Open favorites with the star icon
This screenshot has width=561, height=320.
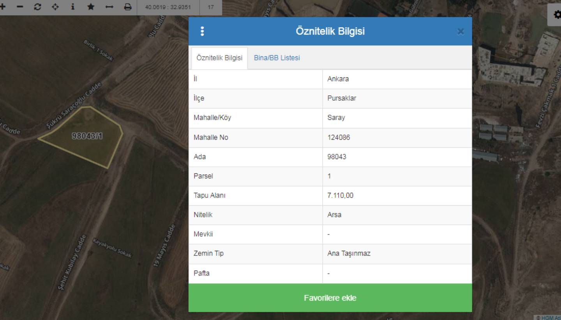[x=91, y=7]
